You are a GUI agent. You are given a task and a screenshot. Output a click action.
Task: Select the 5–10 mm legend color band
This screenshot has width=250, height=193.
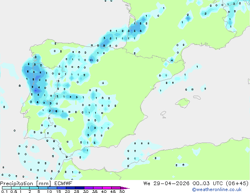click(43, 188)
